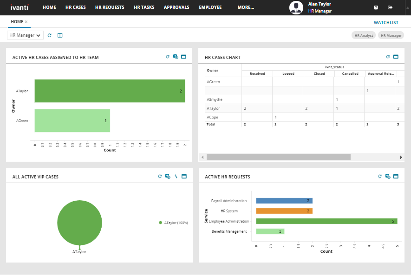Expand the MORE... navigation menu
The width and height of the screenshot is (411, 276).
click(246, 7)
